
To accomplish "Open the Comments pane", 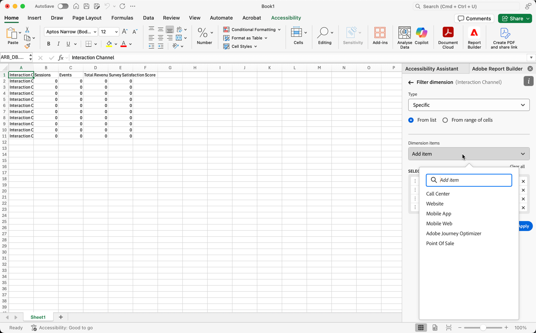I will click(x=474, y=18).
